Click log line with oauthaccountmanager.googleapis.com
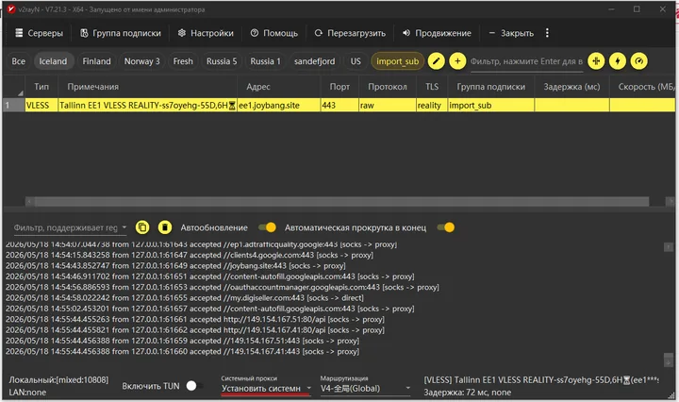679x402 pixels. [x=223, y=287]
